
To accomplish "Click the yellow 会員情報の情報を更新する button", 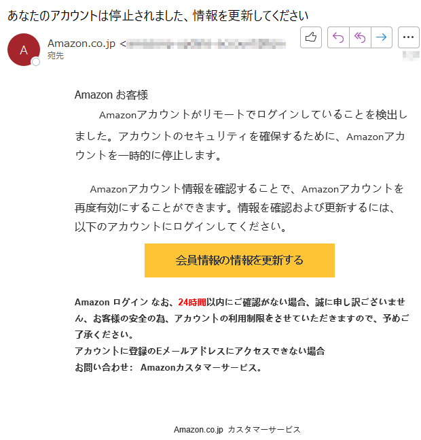I will pyautogui.click(x=240, y=260).
